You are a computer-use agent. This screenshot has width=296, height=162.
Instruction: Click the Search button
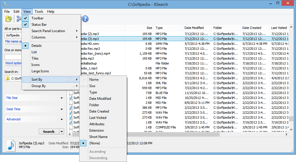49,132
